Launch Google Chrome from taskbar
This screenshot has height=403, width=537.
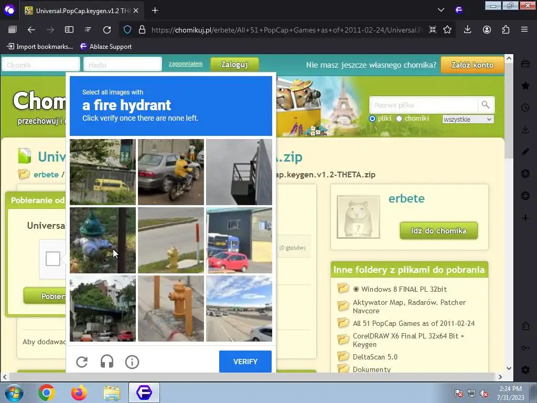point(47,393)
